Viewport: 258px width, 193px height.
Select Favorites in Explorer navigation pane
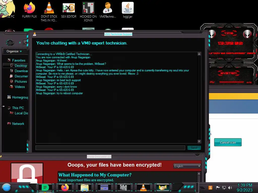pyautogui.click(x=19, y=60)
